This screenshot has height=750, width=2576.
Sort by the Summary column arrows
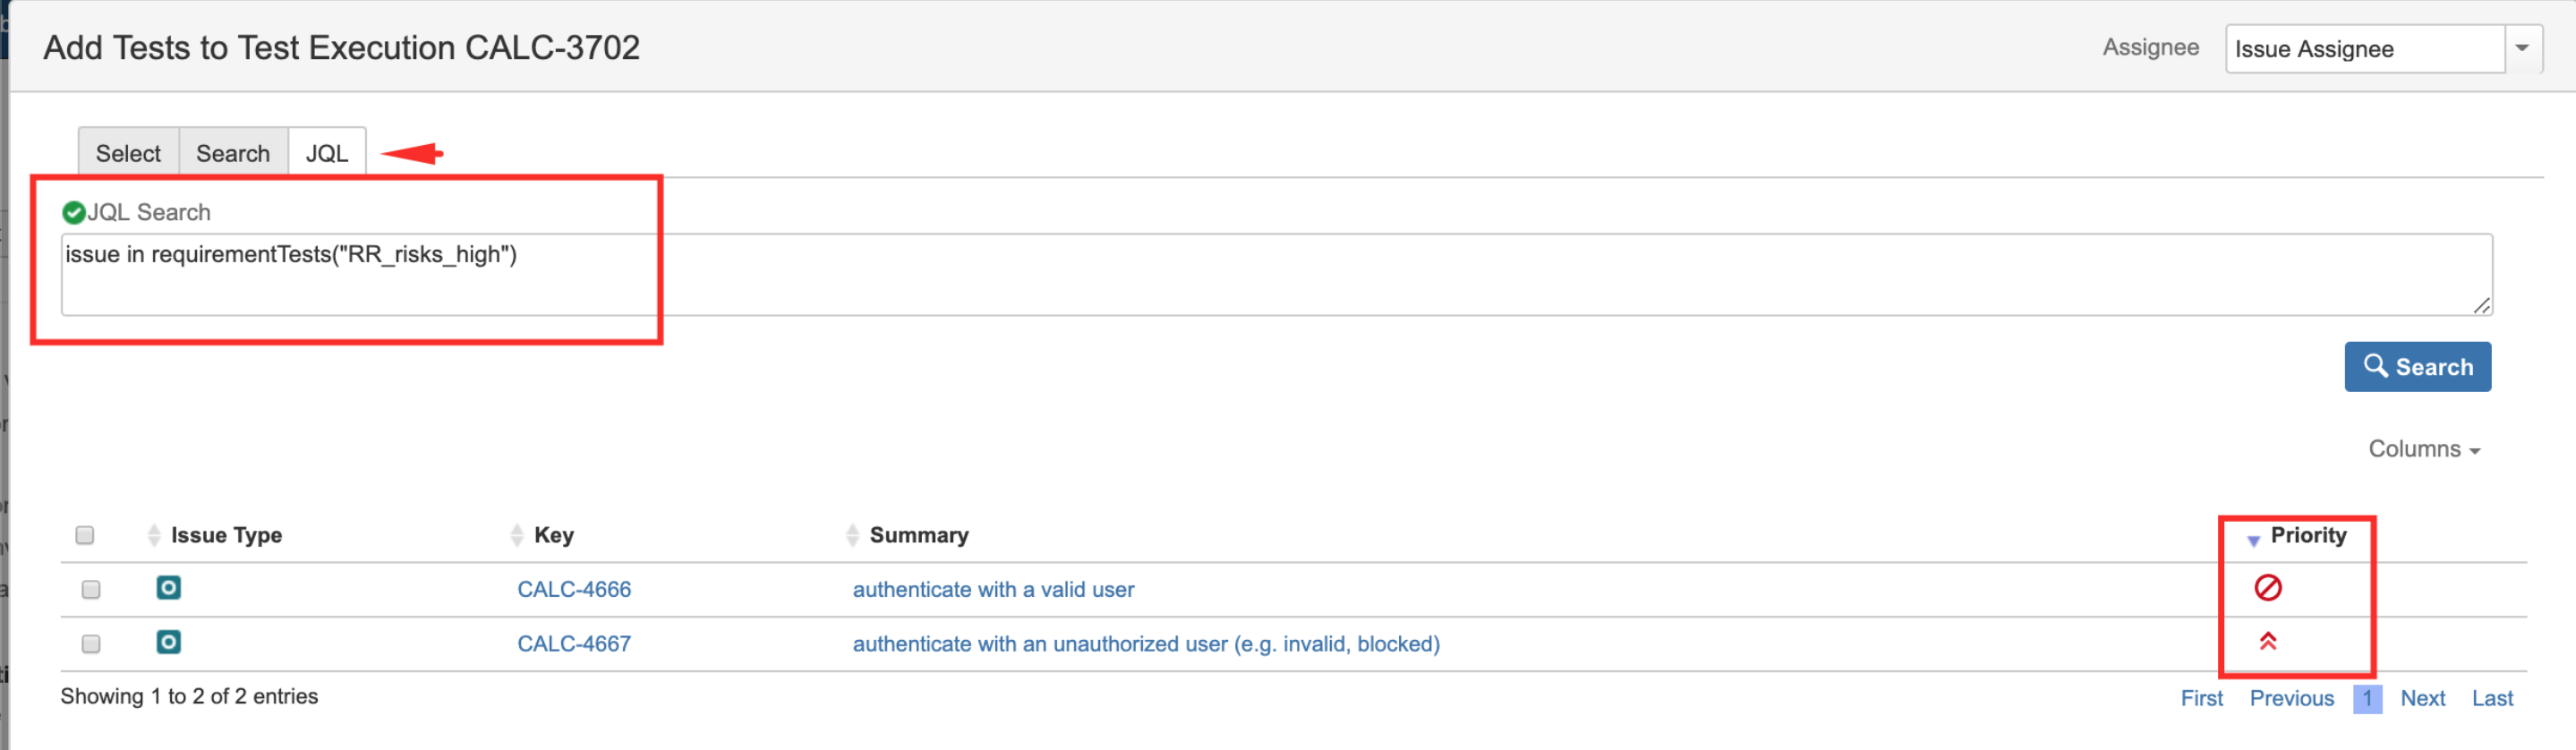(x=853, y=535)
